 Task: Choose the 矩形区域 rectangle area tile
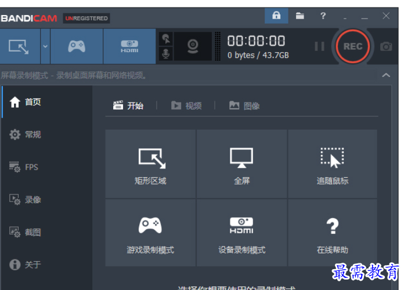150,164
